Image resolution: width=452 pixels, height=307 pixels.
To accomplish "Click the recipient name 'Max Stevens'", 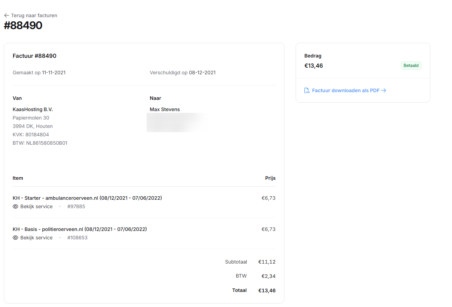I will click(x=164, y=109).
